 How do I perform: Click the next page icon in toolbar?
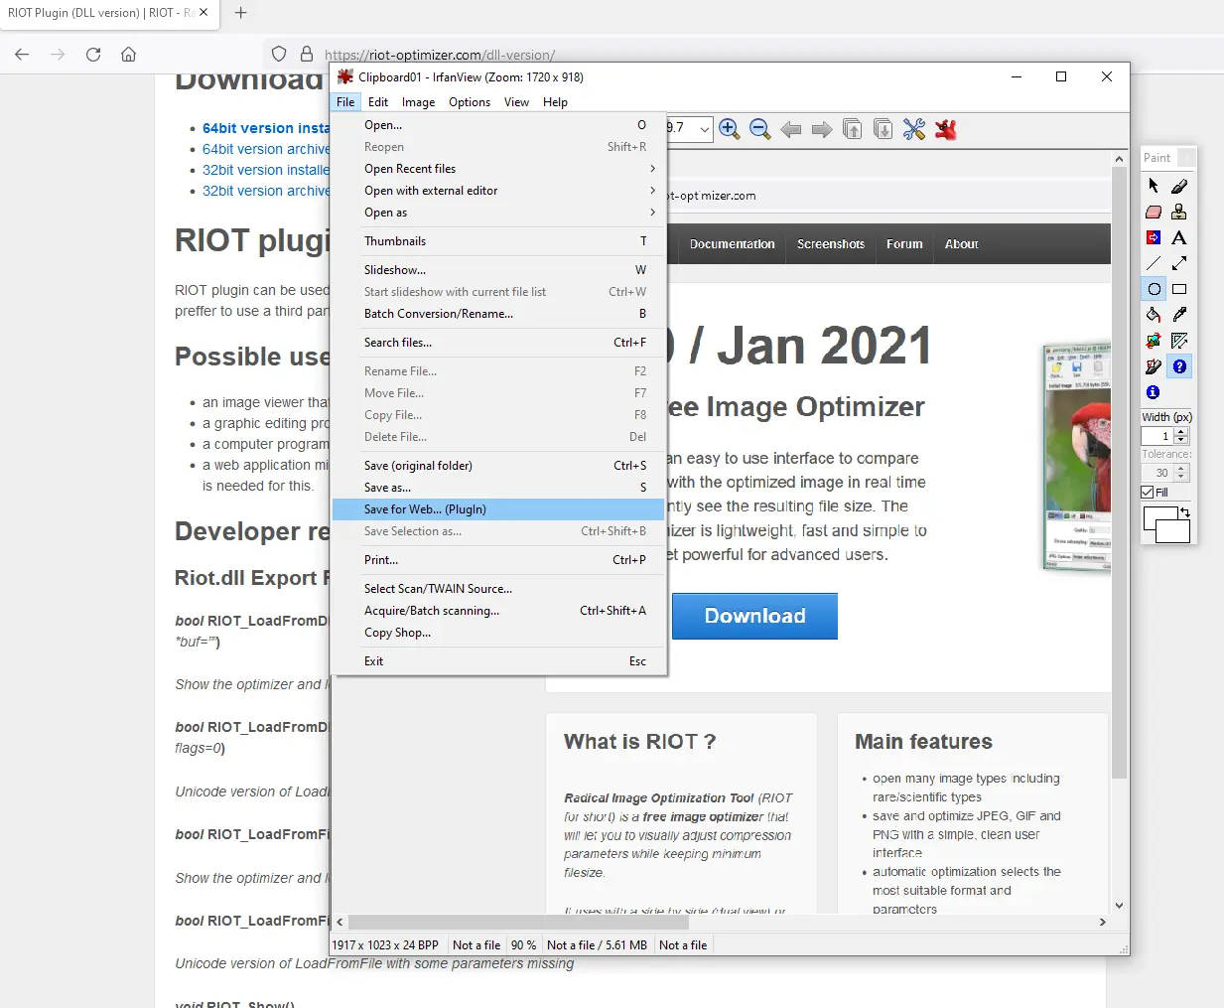pyautogui.click(x=884, y=129)
